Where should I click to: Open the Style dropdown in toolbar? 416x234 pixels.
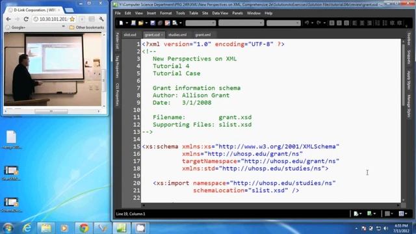pyautogui.click(x=201, y=23)
